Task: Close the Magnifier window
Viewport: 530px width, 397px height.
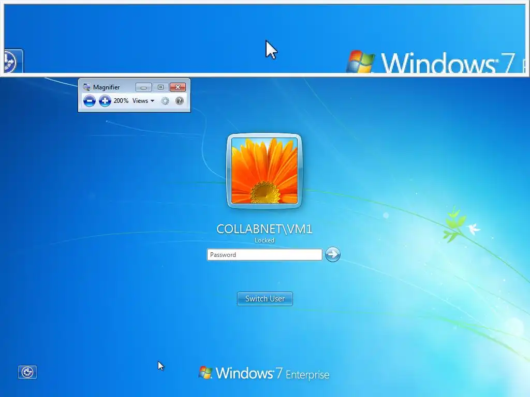Action: (178, 87)
